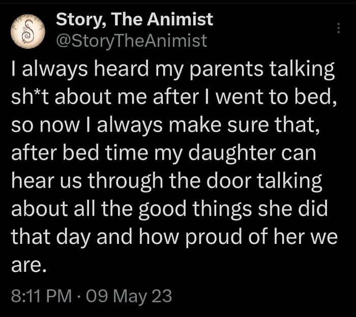Open the "Story, The Animist" display name

(x=134, y=20)
